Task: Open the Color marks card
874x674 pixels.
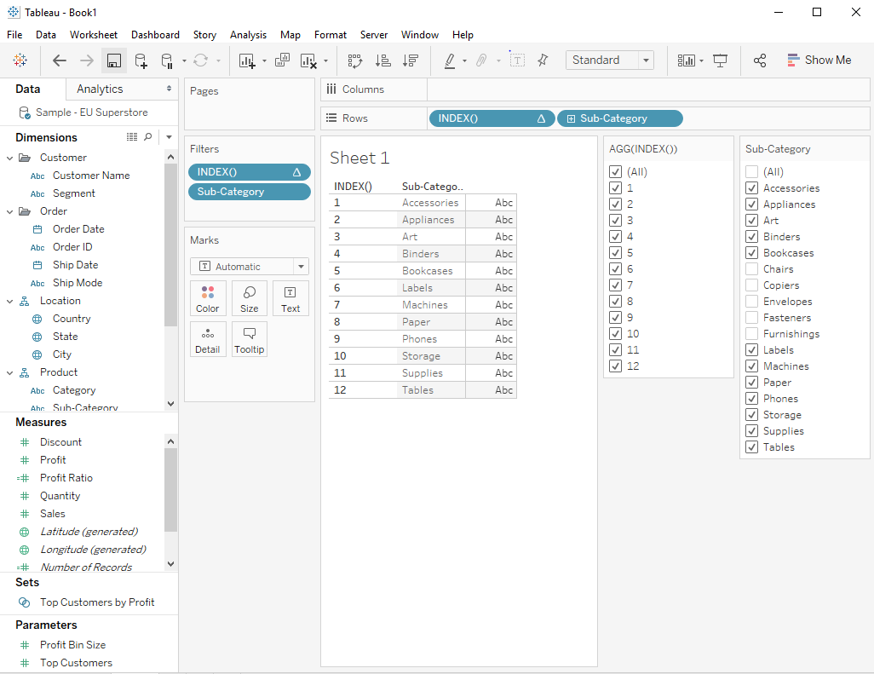Action: [x=208, y=299]
